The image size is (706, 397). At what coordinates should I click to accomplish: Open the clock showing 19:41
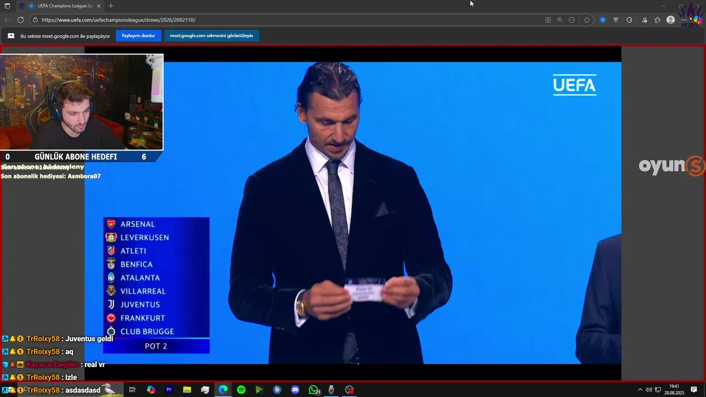674,390
